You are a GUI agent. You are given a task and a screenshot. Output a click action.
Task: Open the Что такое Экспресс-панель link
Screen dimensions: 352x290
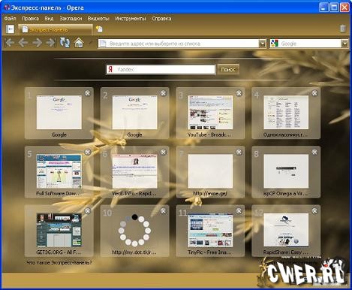(59, 262)
